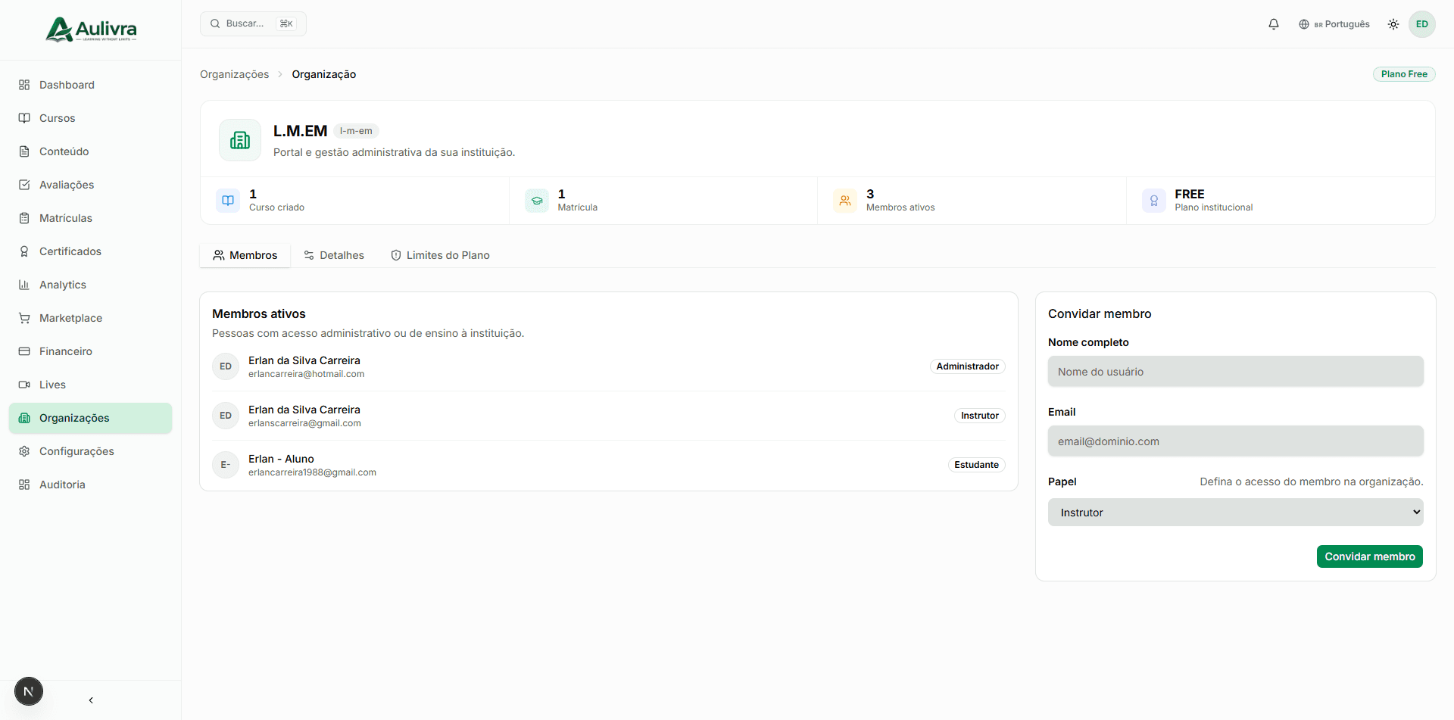Click the Plano Free badge
Screen dimensions: 1454x720
[x=1404, y=74]
